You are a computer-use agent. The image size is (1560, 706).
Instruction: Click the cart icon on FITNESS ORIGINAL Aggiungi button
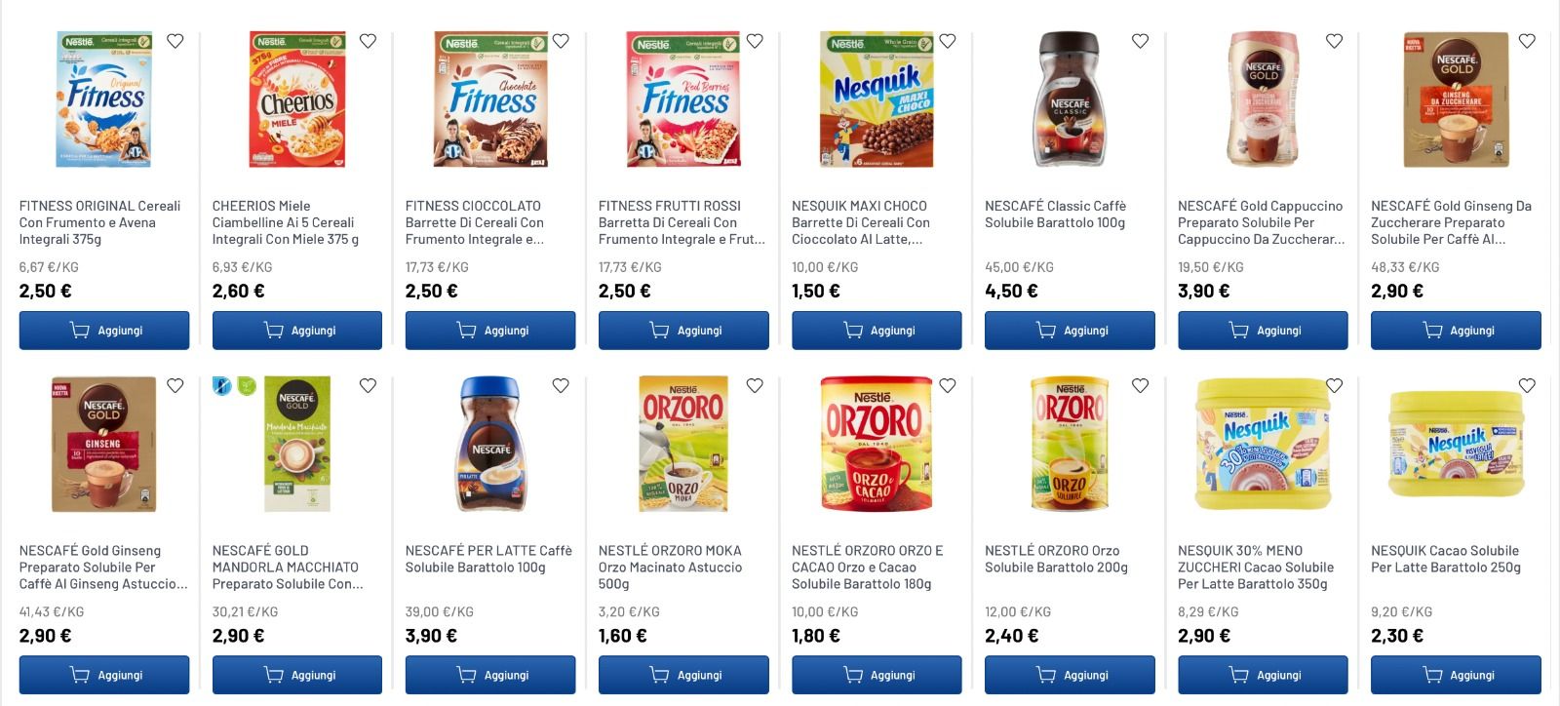78,330
